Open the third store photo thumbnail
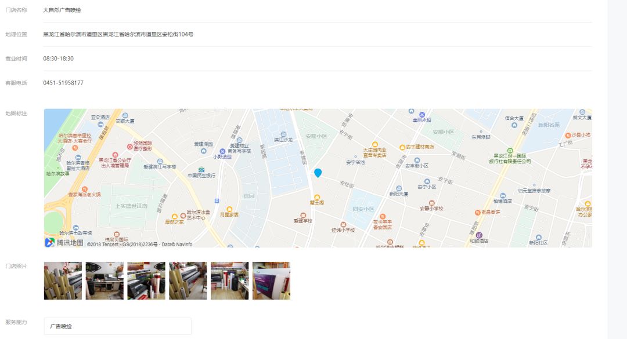Image resolution: width=627 pixels, height=339 pixels. point(146,280)
